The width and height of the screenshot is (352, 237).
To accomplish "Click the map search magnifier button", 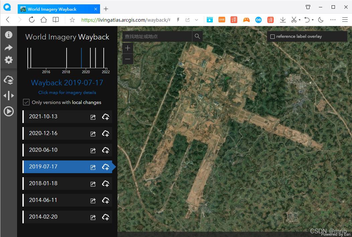I will pos(197,36).
